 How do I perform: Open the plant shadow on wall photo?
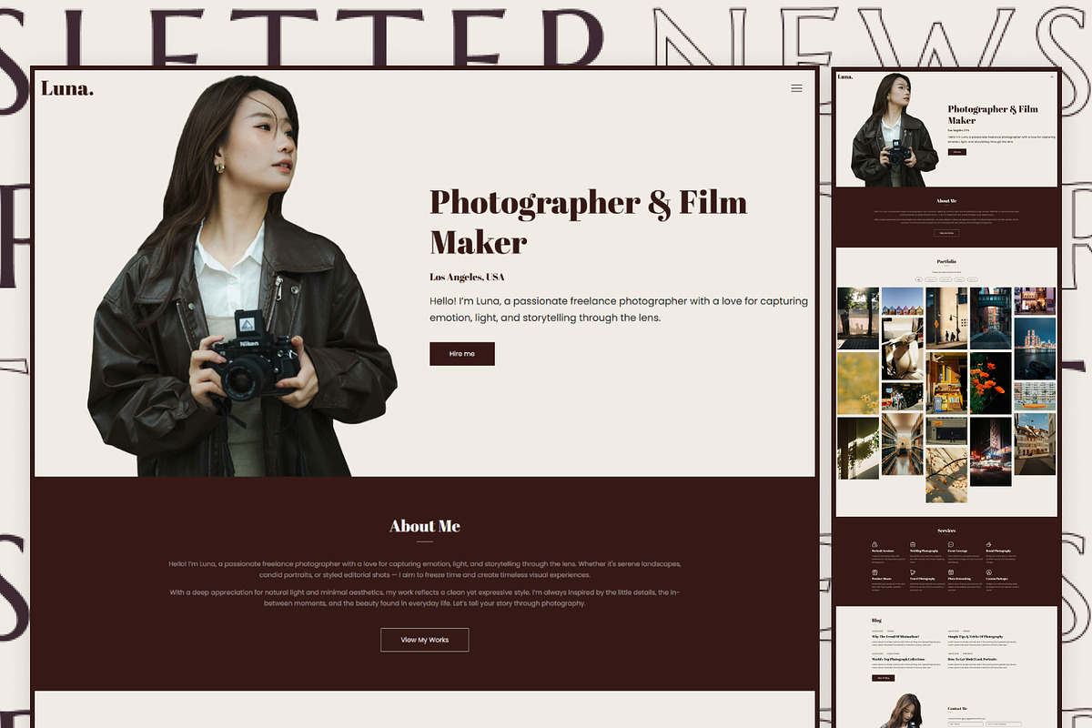pyautogui.click(x=858, y=449)
